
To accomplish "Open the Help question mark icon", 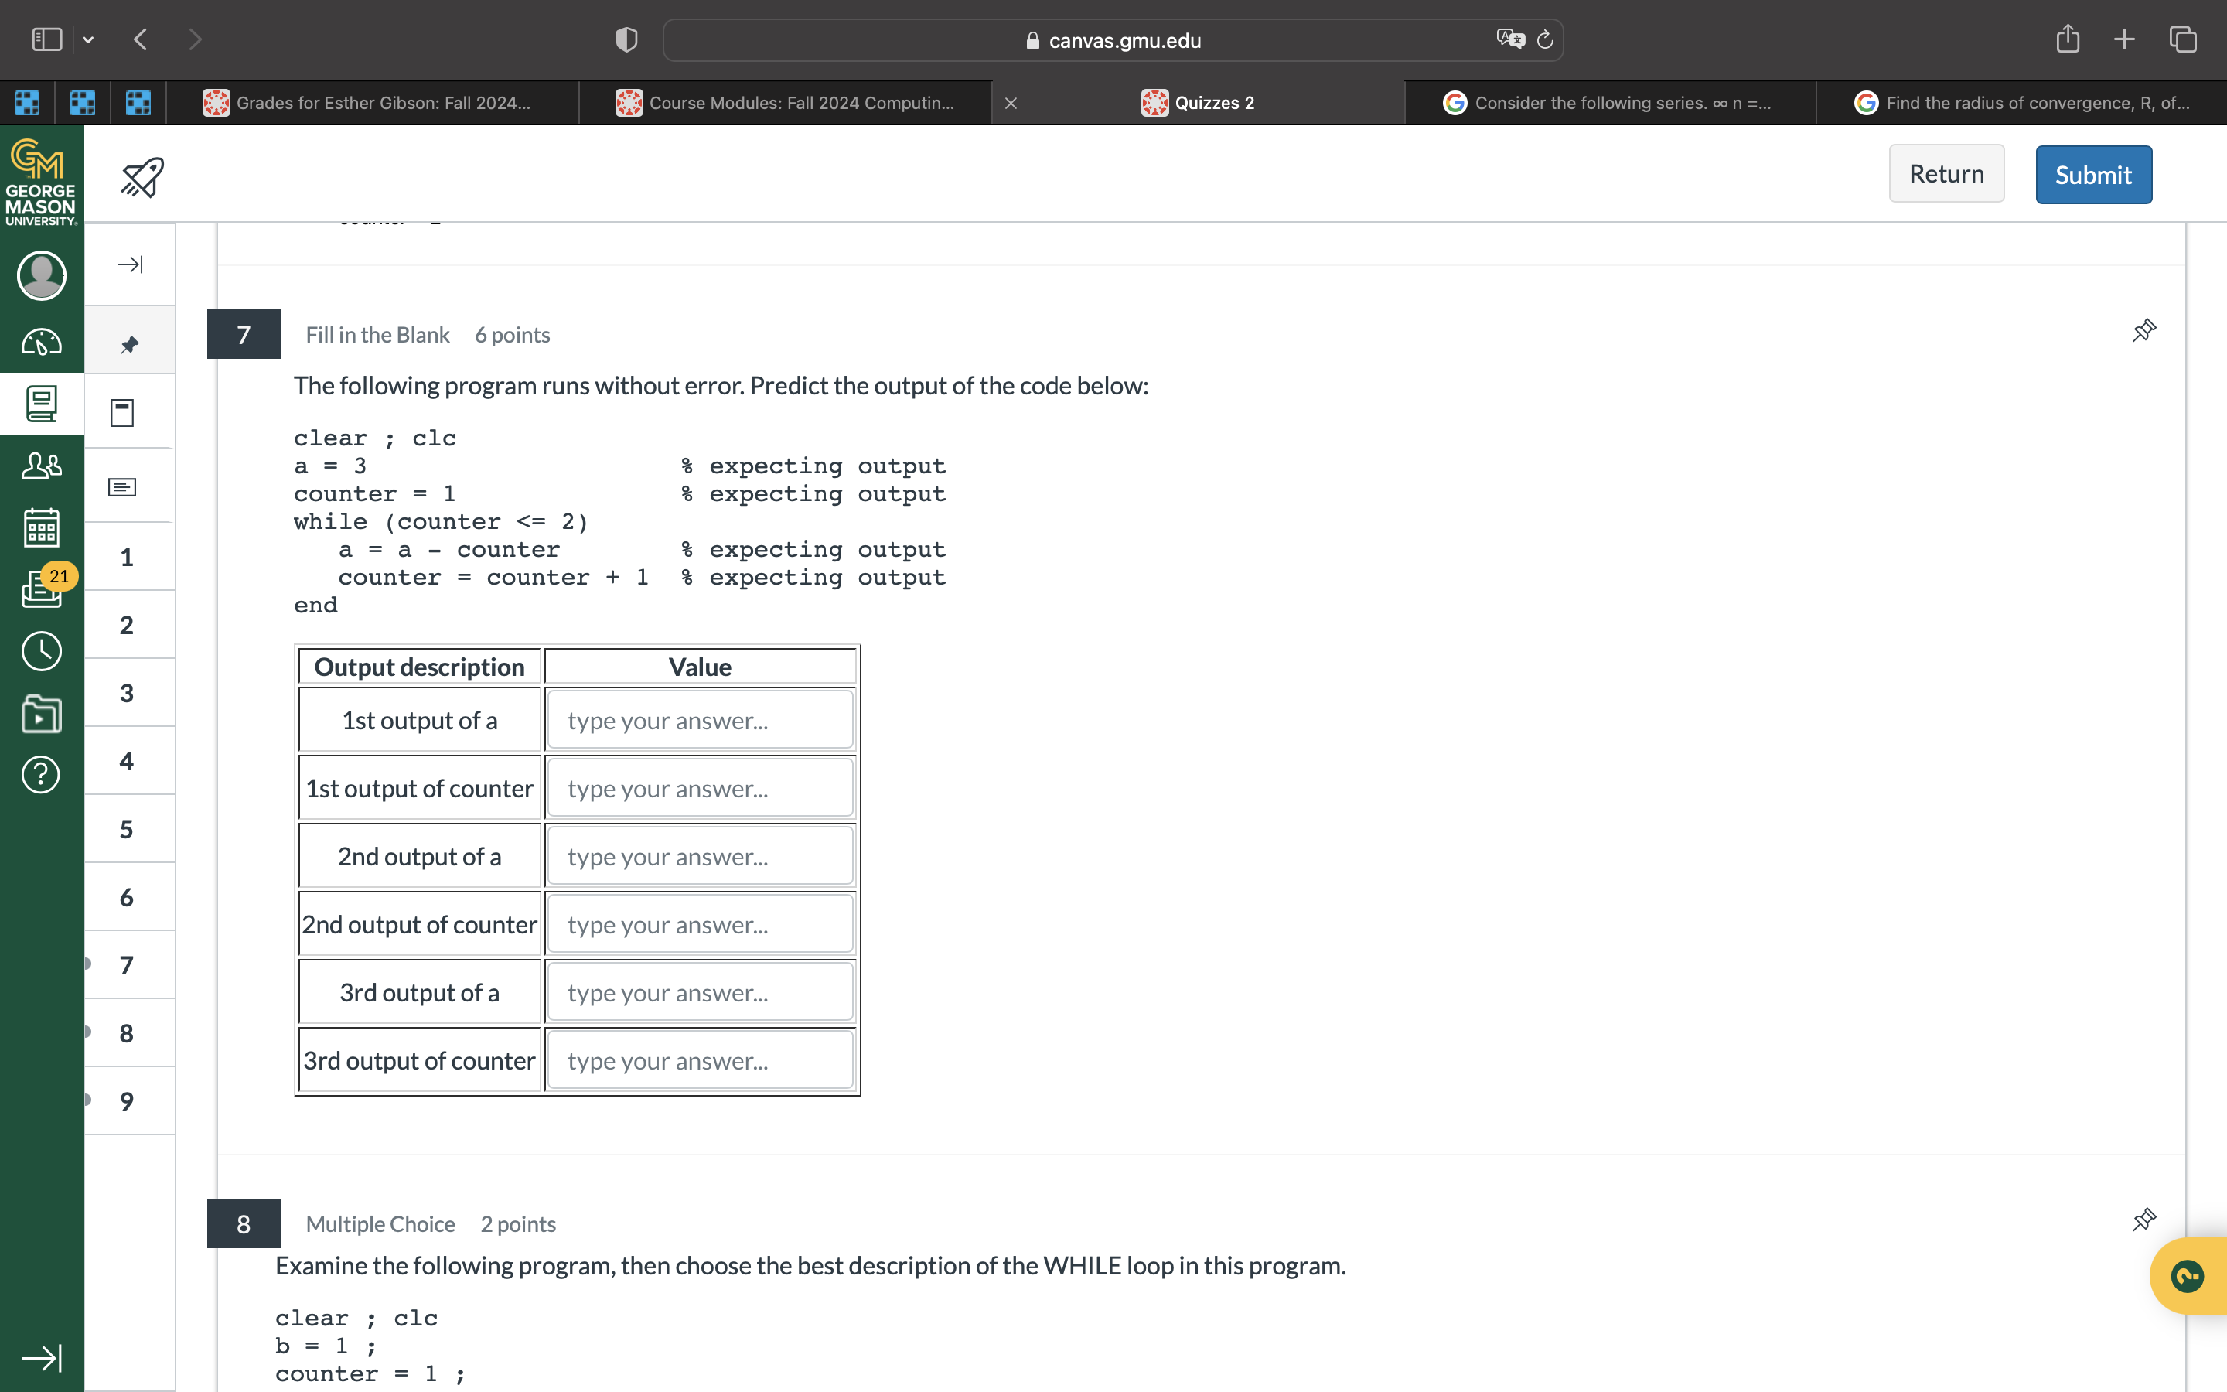I will [42, 775].
